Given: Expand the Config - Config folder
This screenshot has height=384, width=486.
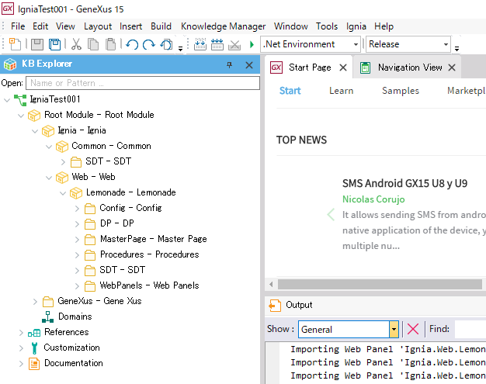Looking at the screenshot, I should click(77, 209).
